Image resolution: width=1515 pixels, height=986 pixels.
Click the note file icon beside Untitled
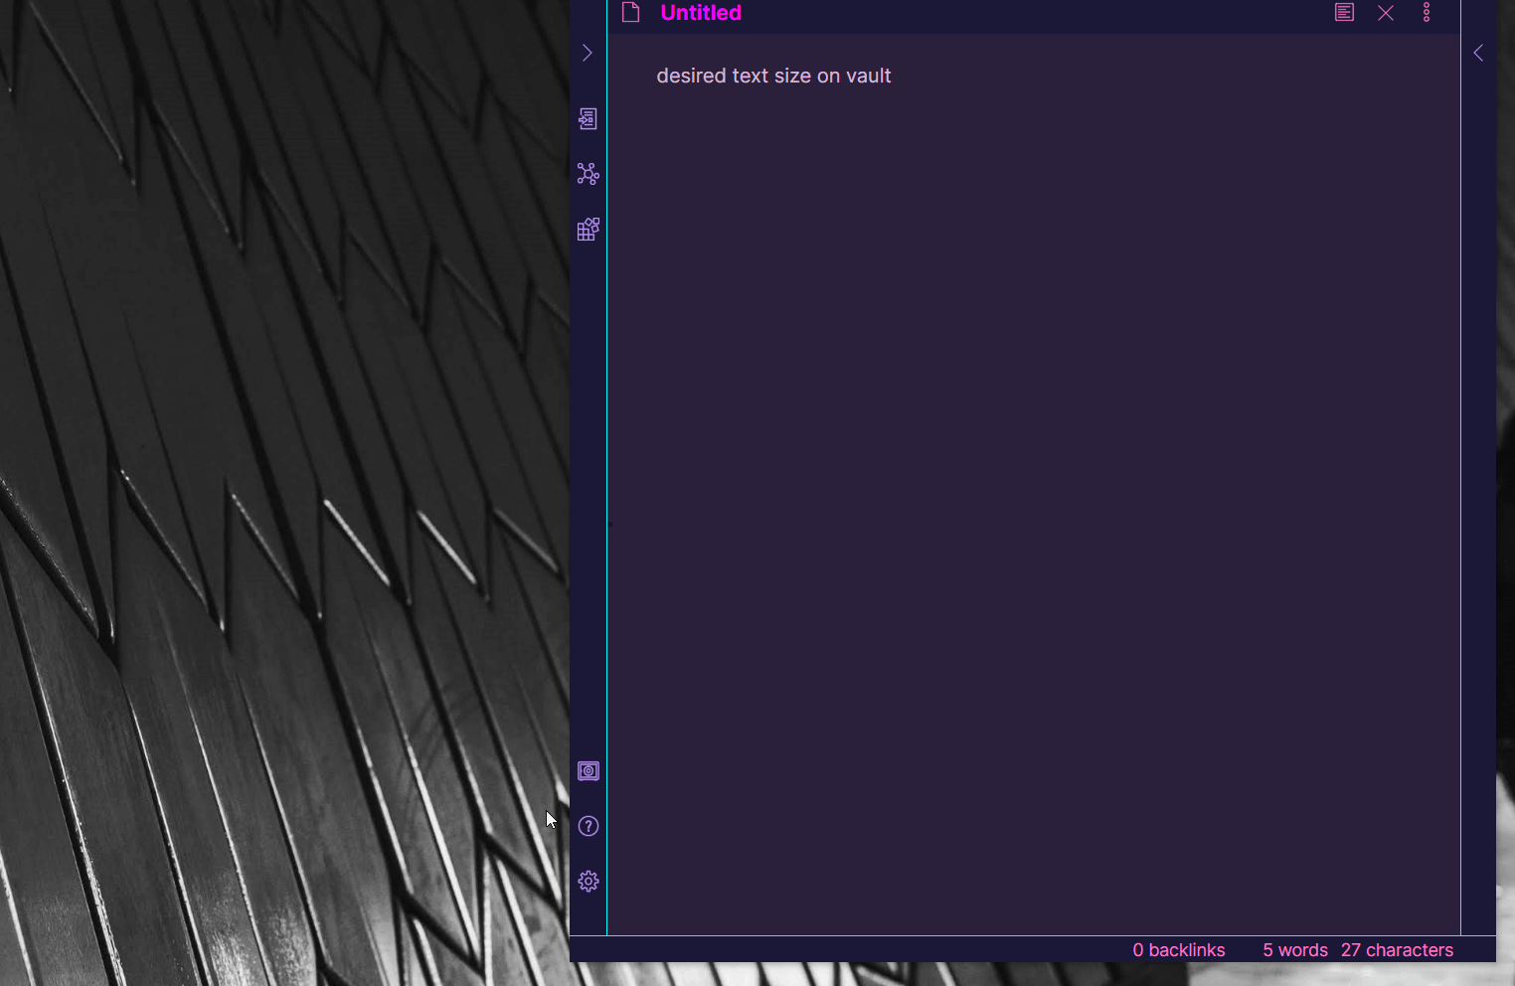pos(630,12)
